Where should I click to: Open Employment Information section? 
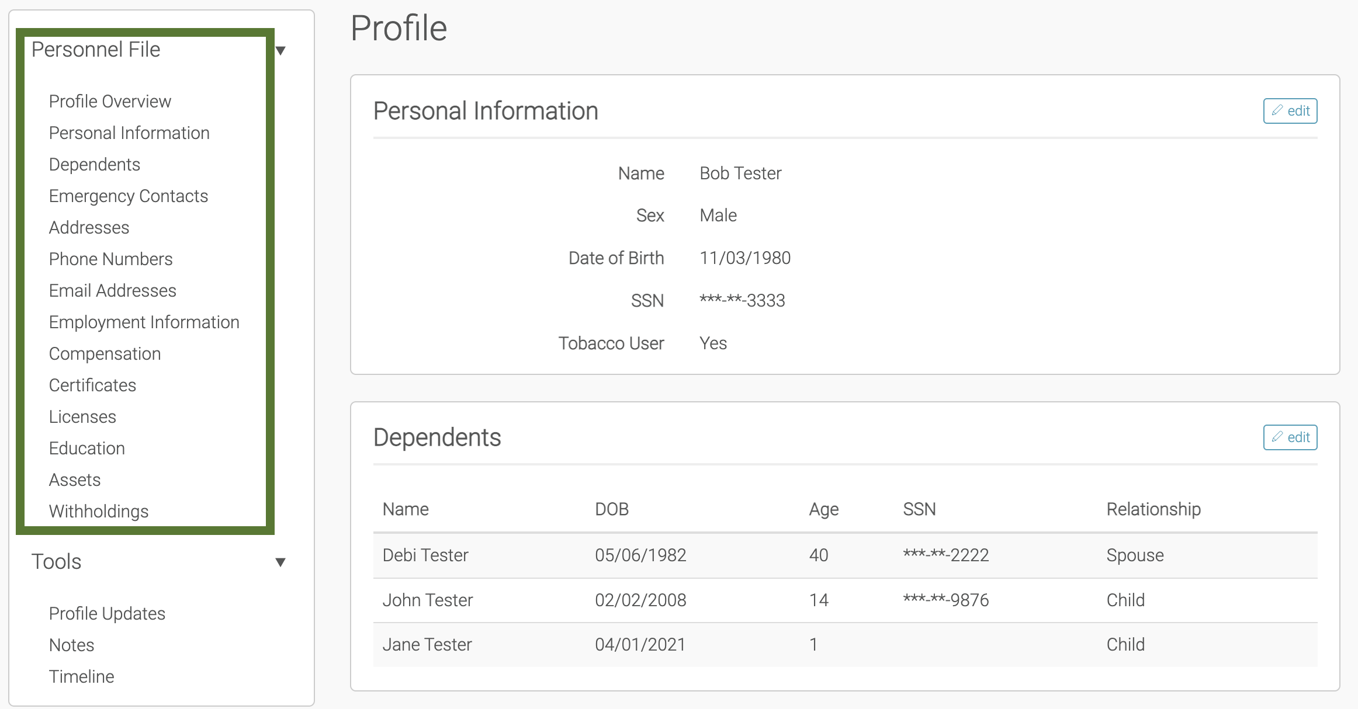pos(144,322)
